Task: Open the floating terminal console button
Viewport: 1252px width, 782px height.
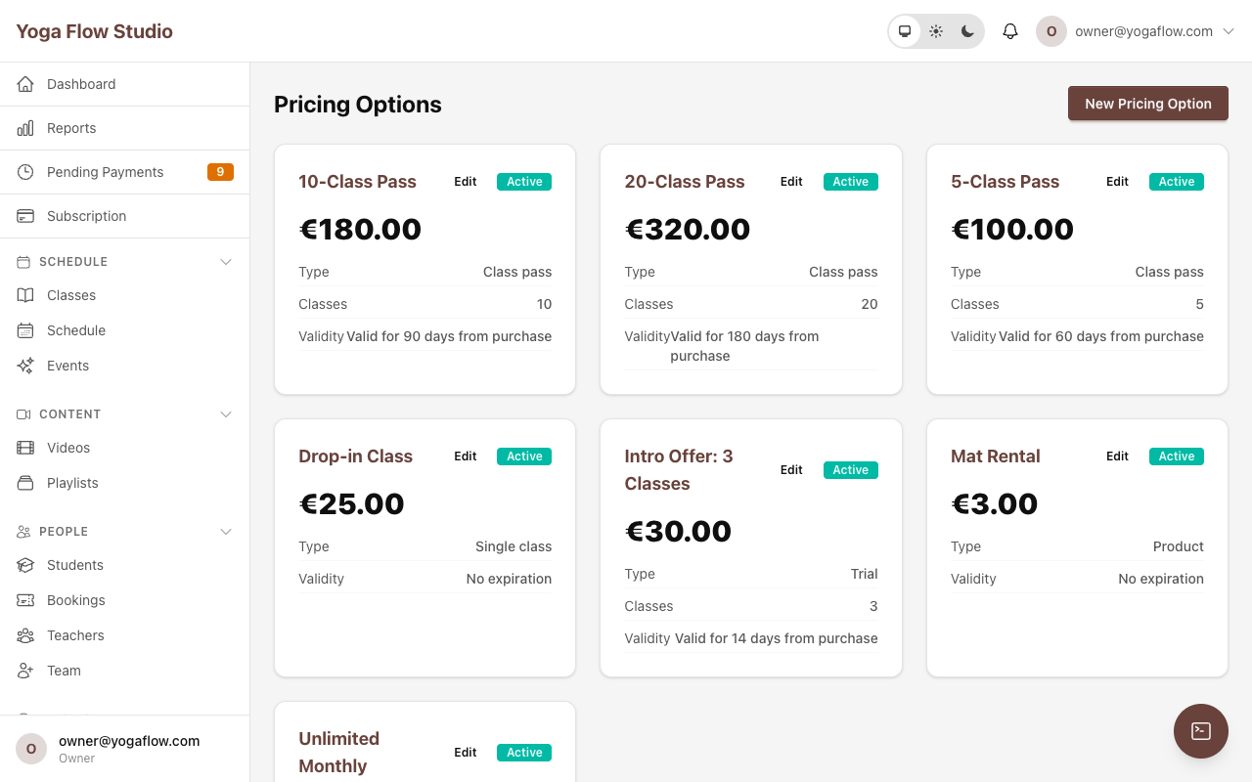Action: point(1201,731)
